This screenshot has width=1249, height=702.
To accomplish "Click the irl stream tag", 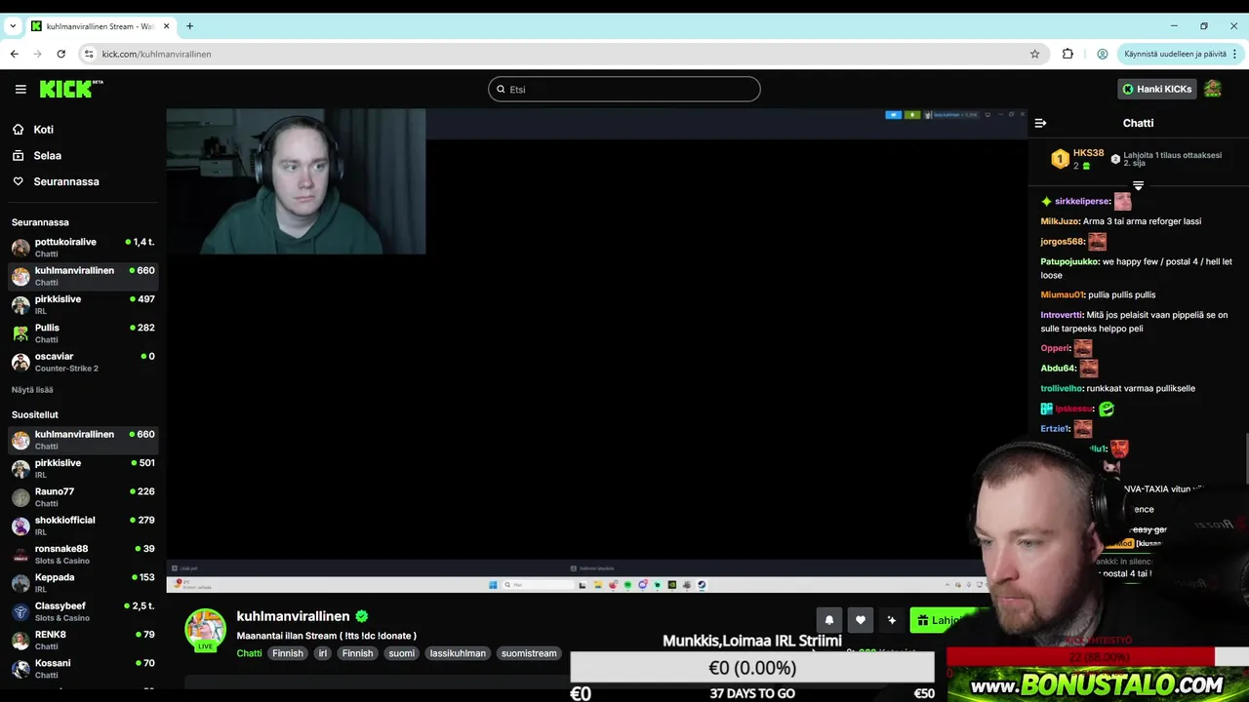I will tap(322, 653).
